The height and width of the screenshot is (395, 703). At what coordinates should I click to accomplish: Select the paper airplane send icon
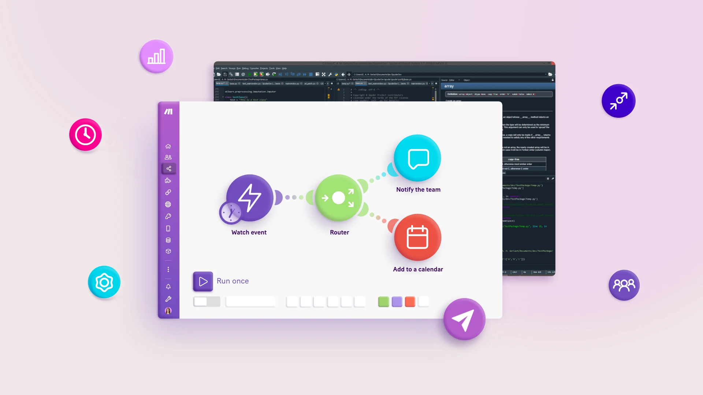464,319
